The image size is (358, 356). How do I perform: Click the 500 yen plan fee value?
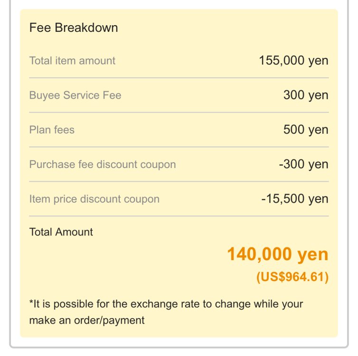[306, 130]
